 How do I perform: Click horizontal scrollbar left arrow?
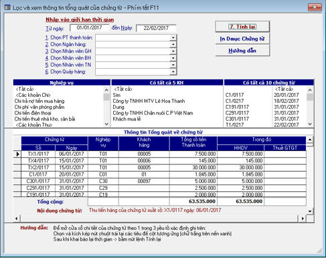click(x=17, y=219)
